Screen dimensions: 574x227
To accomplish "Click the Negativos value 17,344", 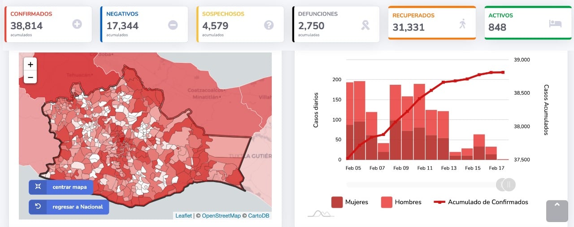I will [x=122, y=26].
